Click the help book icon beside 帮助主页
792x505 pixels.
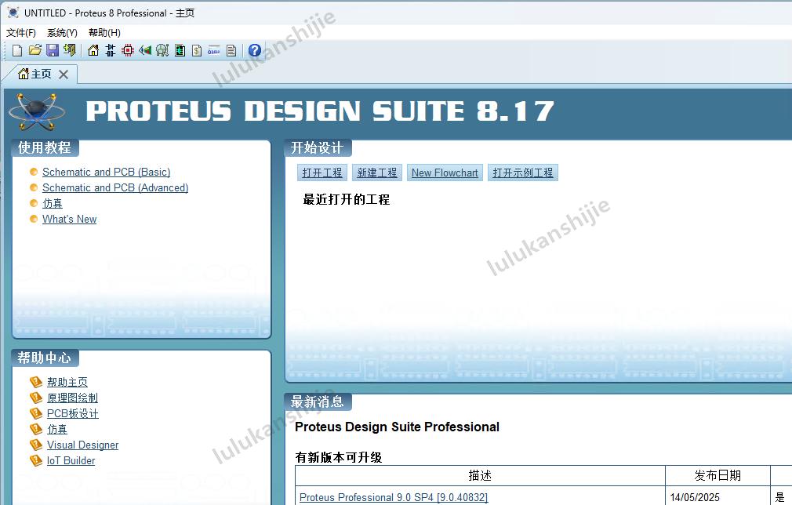click(36, 382)
